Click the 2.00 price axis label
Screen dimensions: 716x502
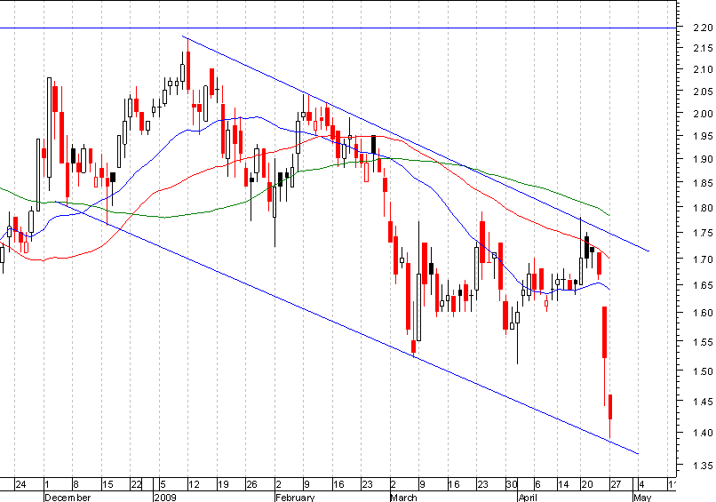click(703, 113)
